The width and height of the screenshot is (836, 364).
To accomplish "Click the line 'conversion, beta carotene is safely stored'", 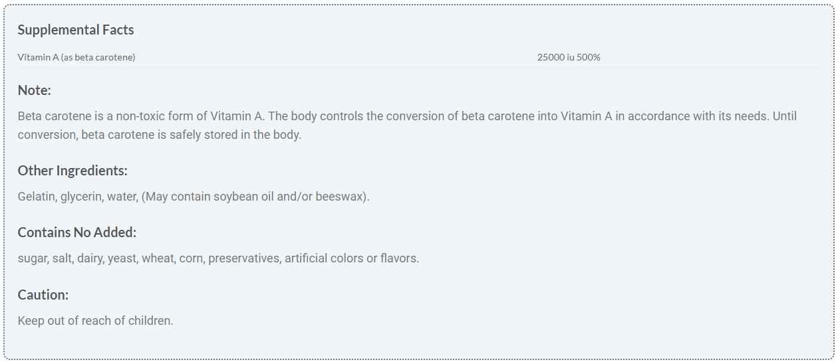I will pos(160,135).
